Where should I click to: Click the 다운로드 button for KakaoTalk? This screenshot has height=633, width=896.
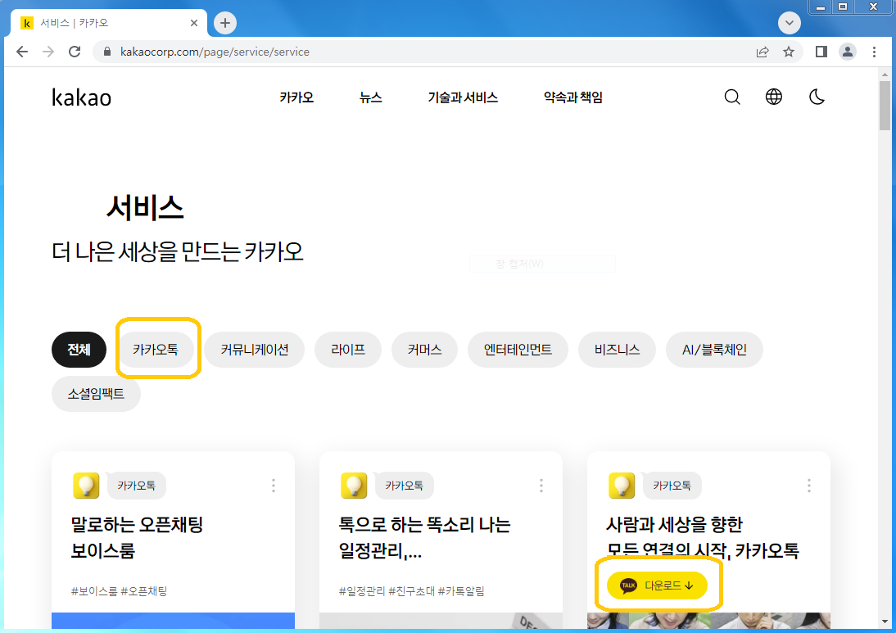[657, 586]
